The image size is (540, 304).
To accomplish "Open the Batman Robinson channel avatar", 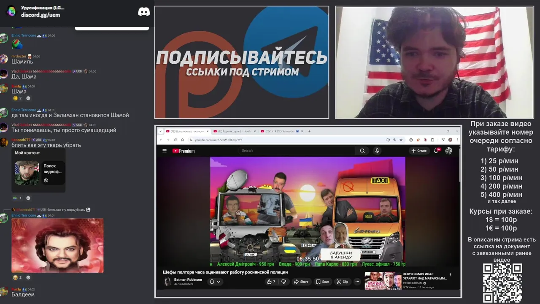I will pyautogui.click(x=167, y=282).
